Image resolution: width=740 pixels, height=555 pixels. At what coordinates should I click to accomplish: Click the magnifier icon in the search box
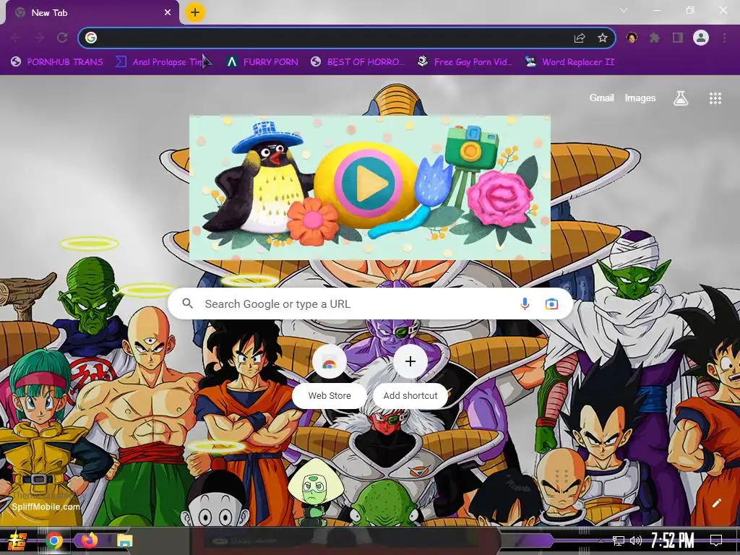[187, 304]
